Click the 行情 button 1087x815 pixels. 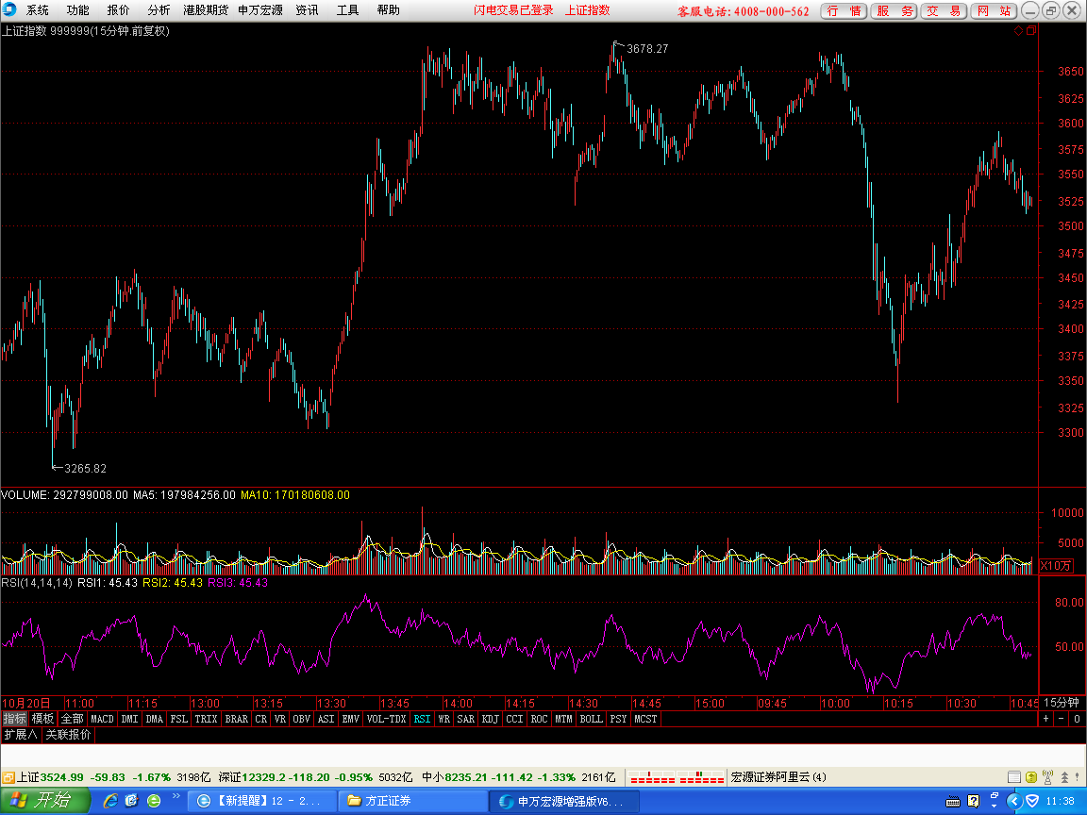click(x=844, y=11)
